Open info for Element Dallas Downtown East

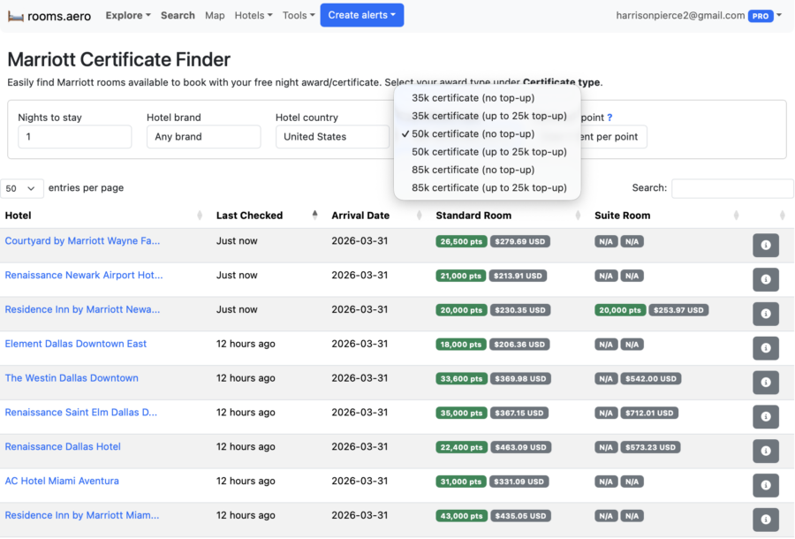766,348
